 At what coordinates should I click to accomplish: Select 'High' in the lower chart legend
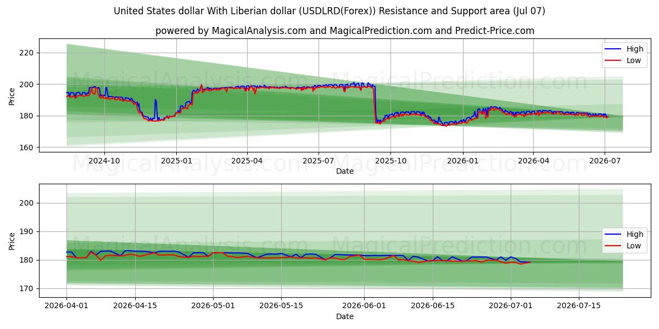(x=634, y=235)
